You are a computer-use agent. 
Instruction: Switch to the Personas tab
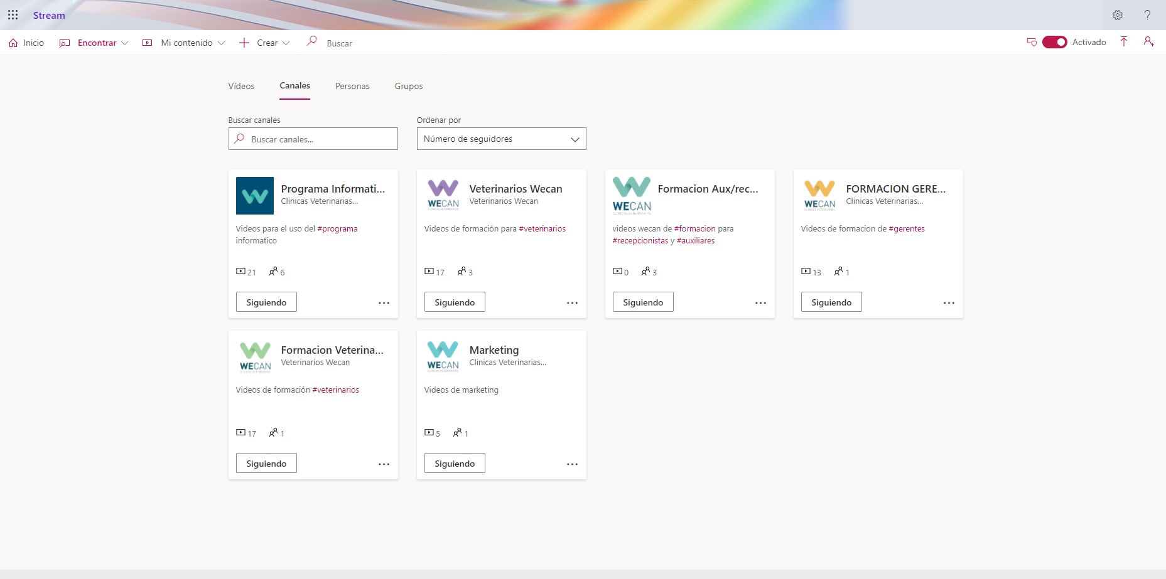click(x=352, y=86)
